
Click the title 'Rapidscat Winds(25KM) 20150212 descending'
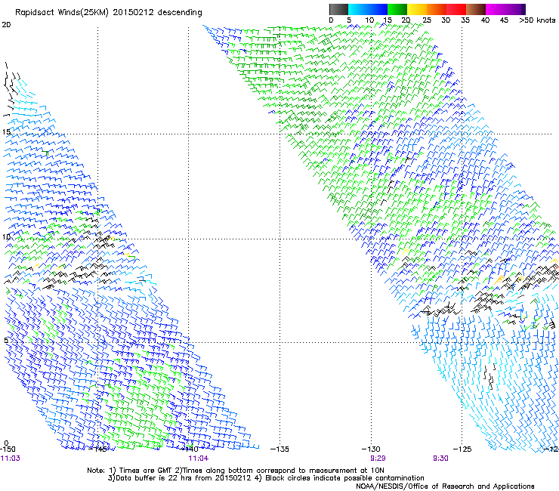pos(108,13)
